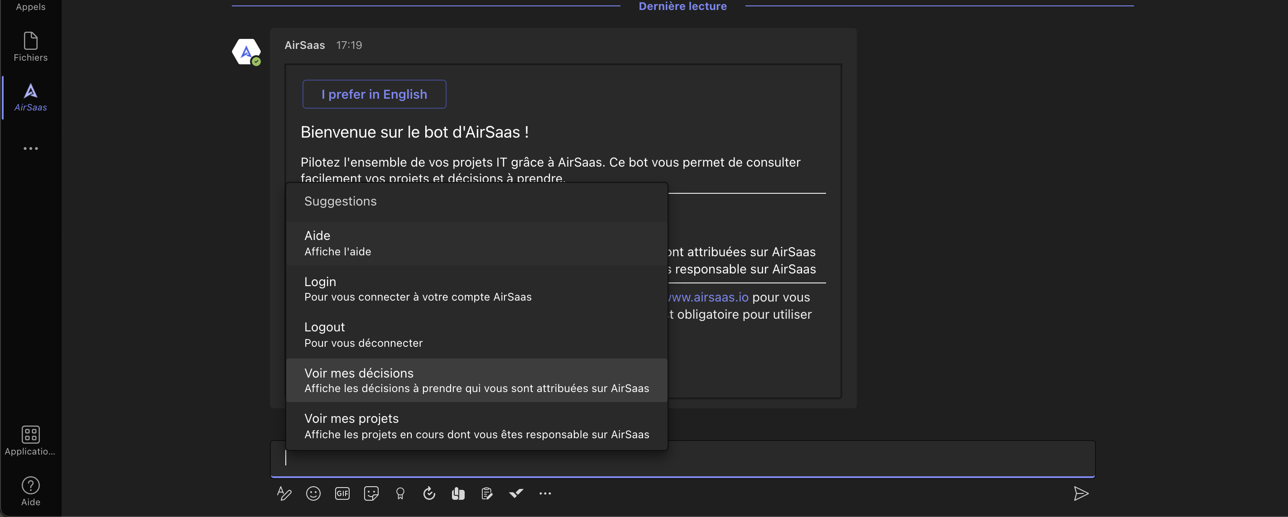1288x517 pixels.
Task: Open the airsaas.io link
Action: click(x=708, y=297)
